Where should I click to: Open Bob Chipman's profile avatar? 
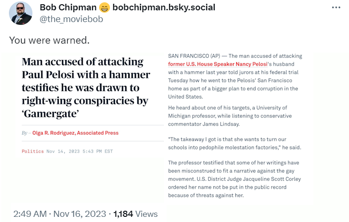[x=21, y=13]
